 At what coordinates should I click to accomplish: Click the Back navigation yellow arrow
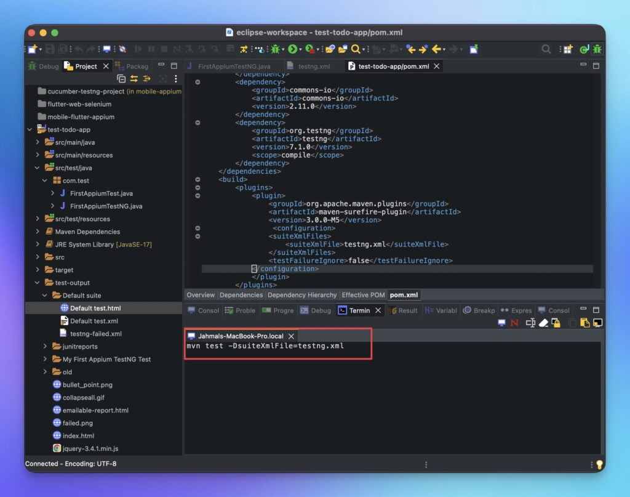[x=437, y=49]
